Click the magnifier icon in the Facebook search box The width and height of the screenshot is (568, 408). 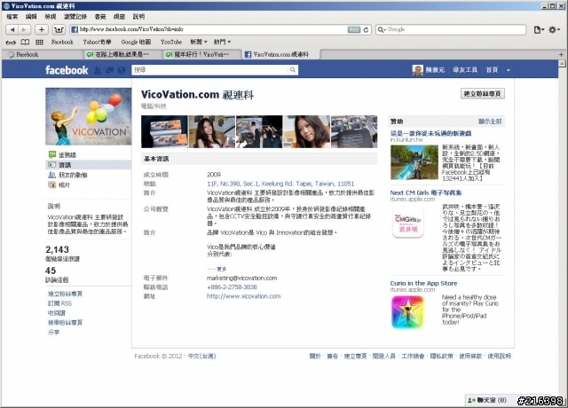point(293,70)
